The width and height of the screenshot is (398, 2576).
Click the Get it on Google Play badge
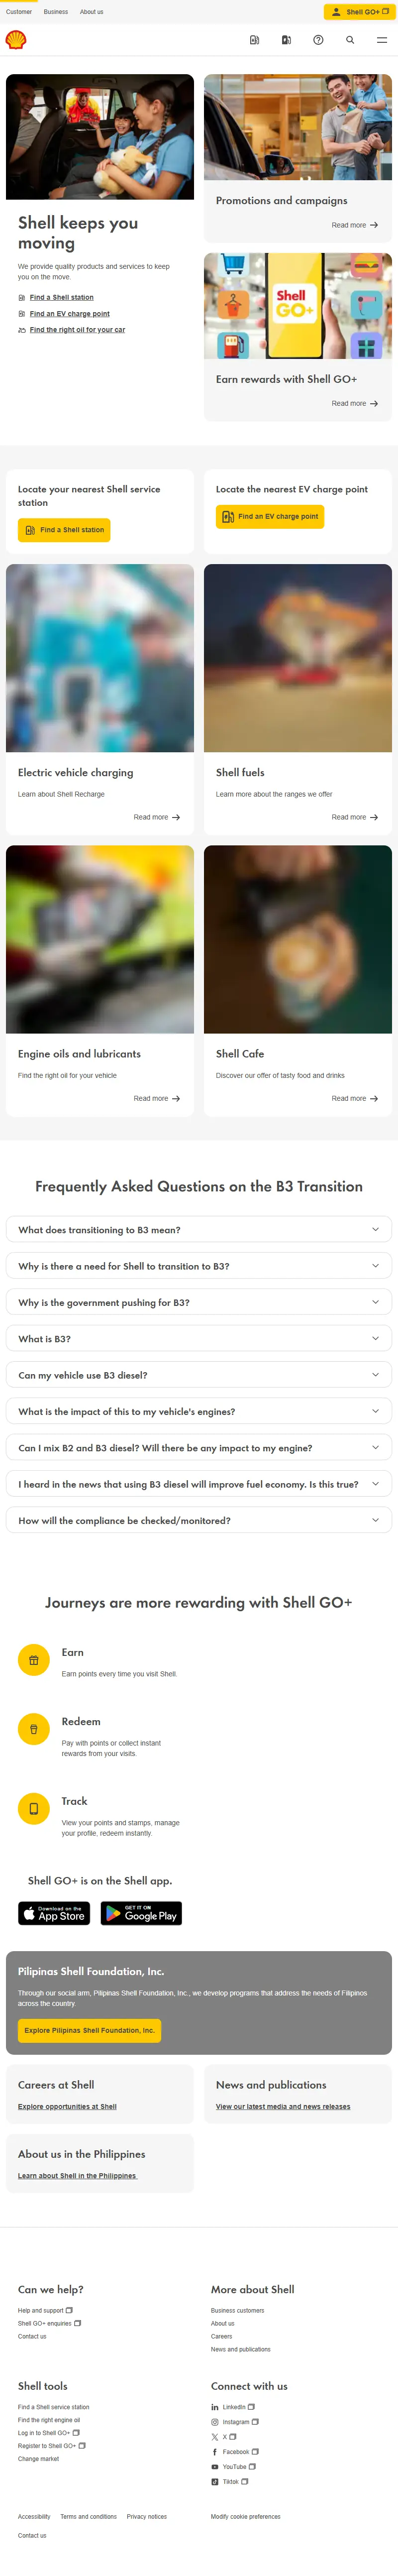click(x=143, y=1913)
